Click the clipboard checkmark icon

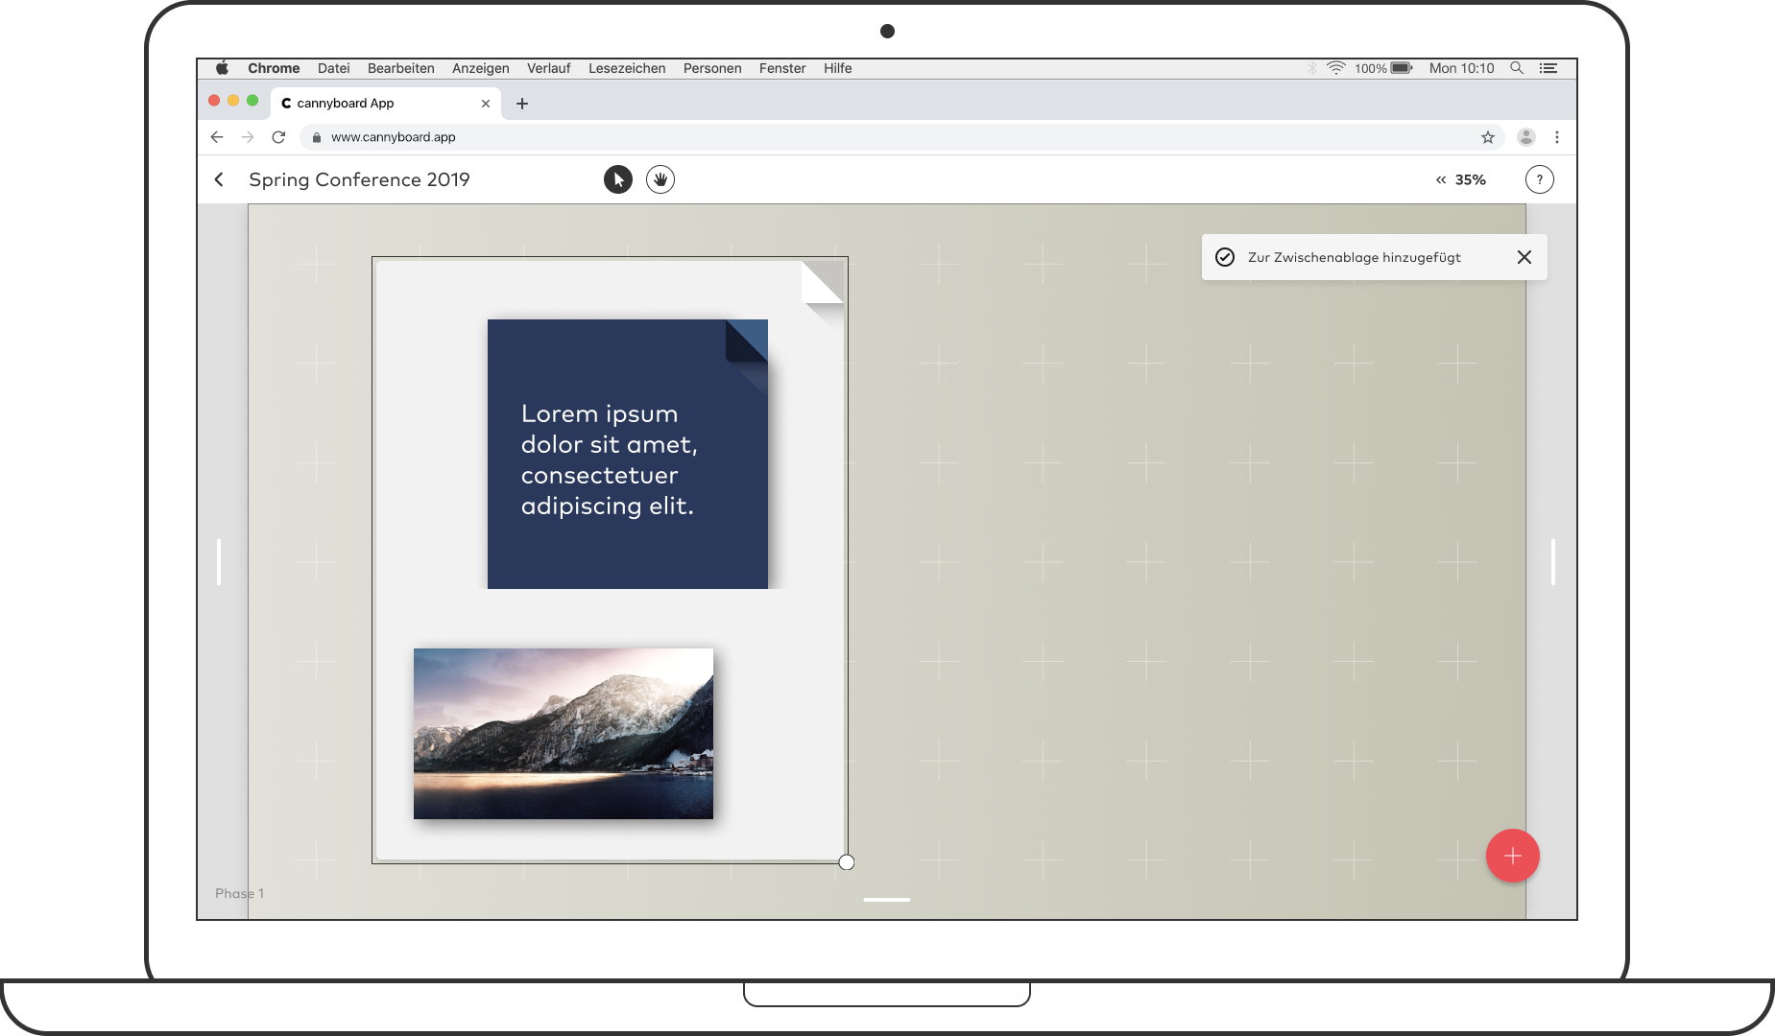pyautogui.click(x=1225, y=257)
